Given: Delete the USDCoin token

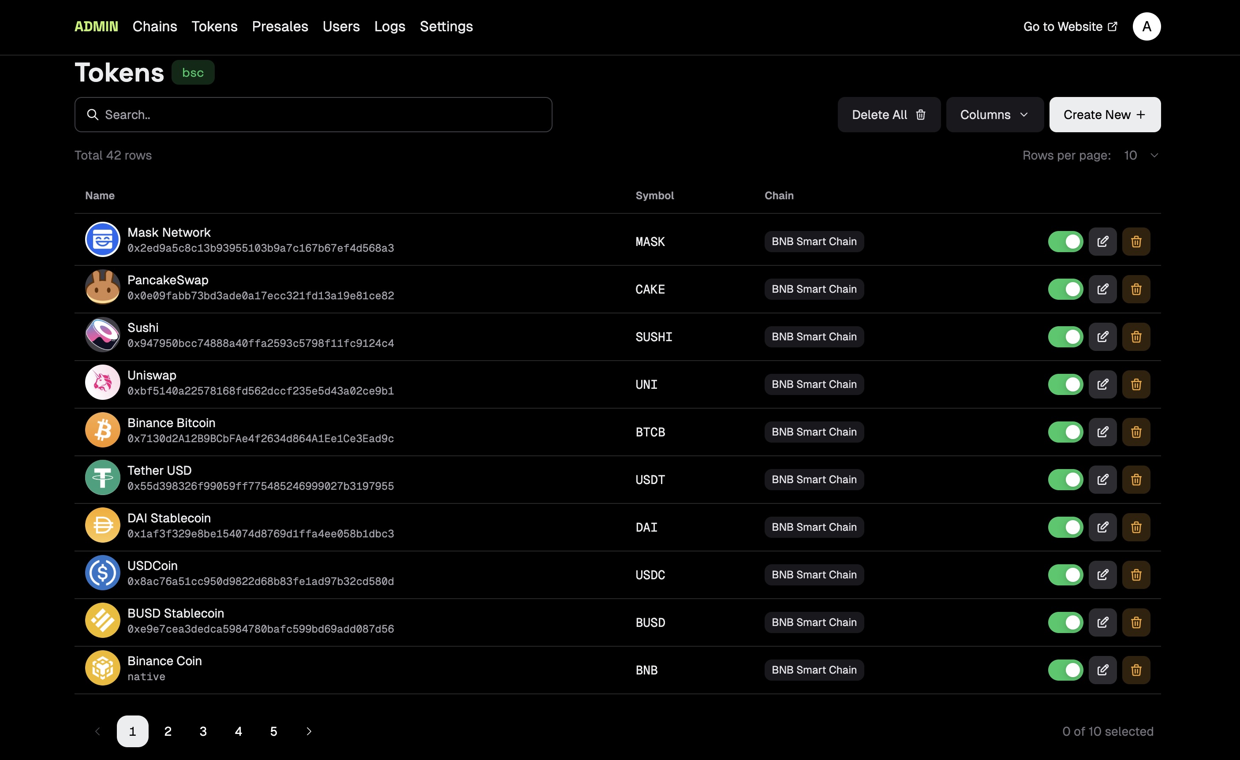Looking at the screenshot, I should 1136,575.
